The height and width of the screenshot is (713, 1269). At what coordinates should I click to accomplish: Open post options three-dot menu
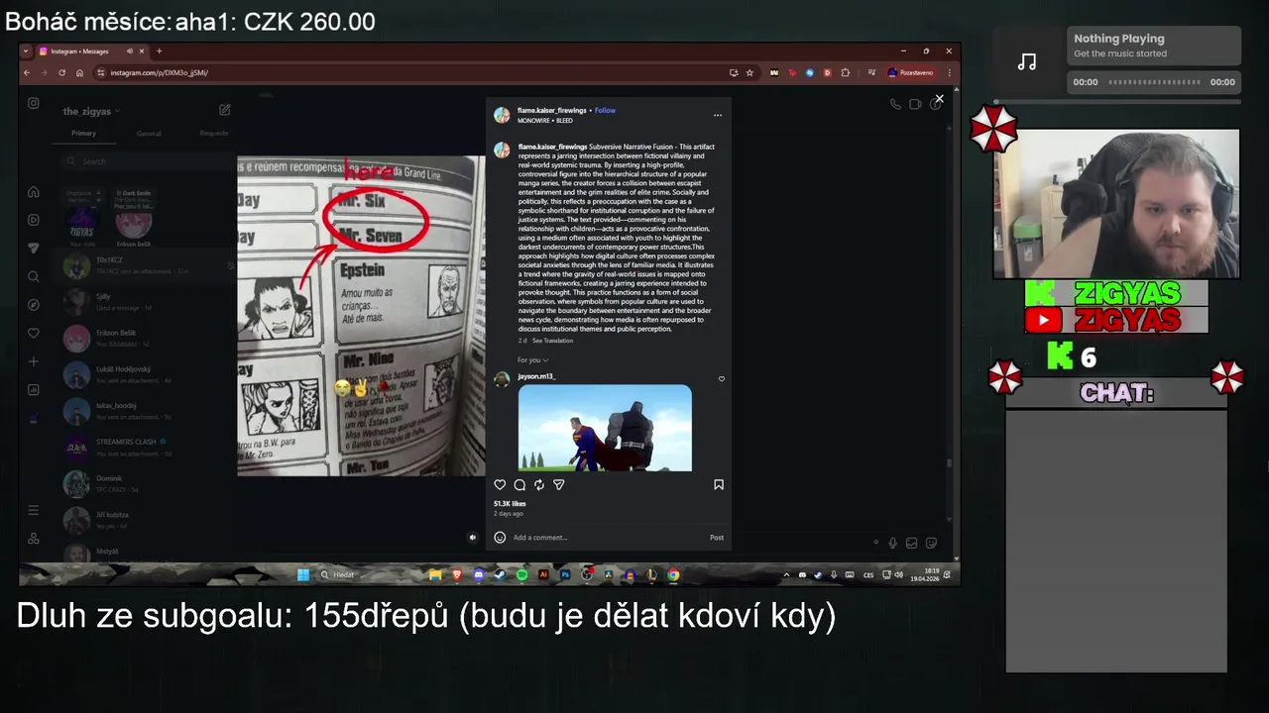click(x=718, y=115)
